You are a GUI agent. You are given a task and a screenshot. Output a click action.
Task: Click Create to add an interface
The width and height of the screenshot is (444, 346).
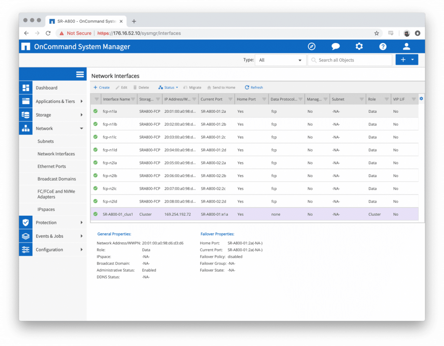pos(102,88)
